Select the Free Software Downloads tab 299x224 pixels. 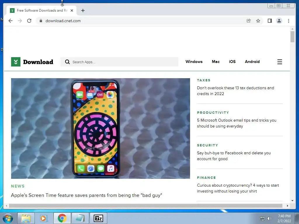click(41, 10)
